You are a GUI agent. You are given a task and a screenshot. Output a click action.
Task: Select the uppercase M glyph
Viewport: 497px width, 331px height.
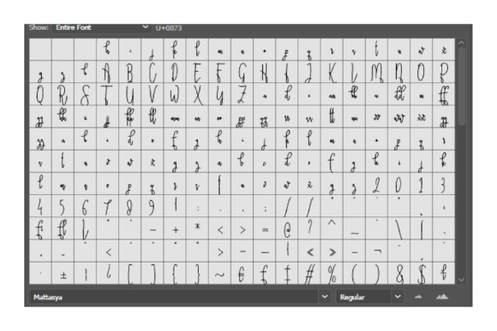376,72
